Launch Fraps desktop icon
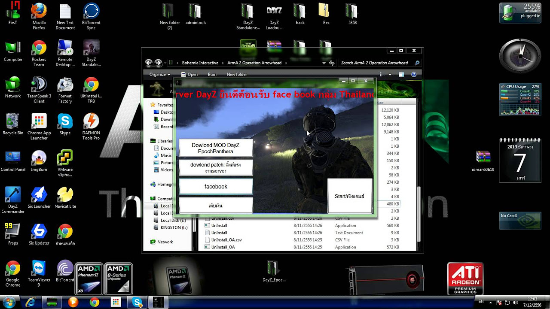The height and width of the screenshot is (309, 550). tap(13, 234)
